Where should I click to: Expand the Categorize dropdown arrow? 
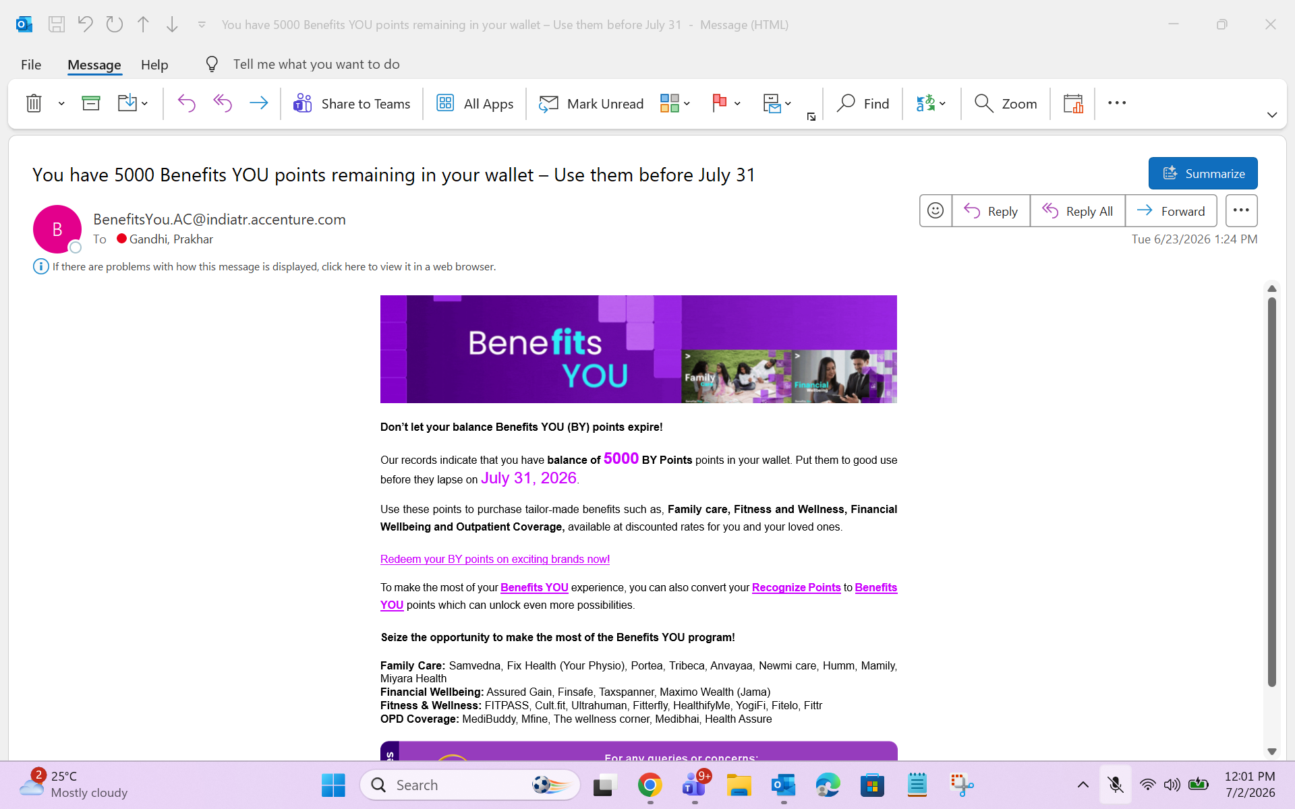(x=687, y=104)
